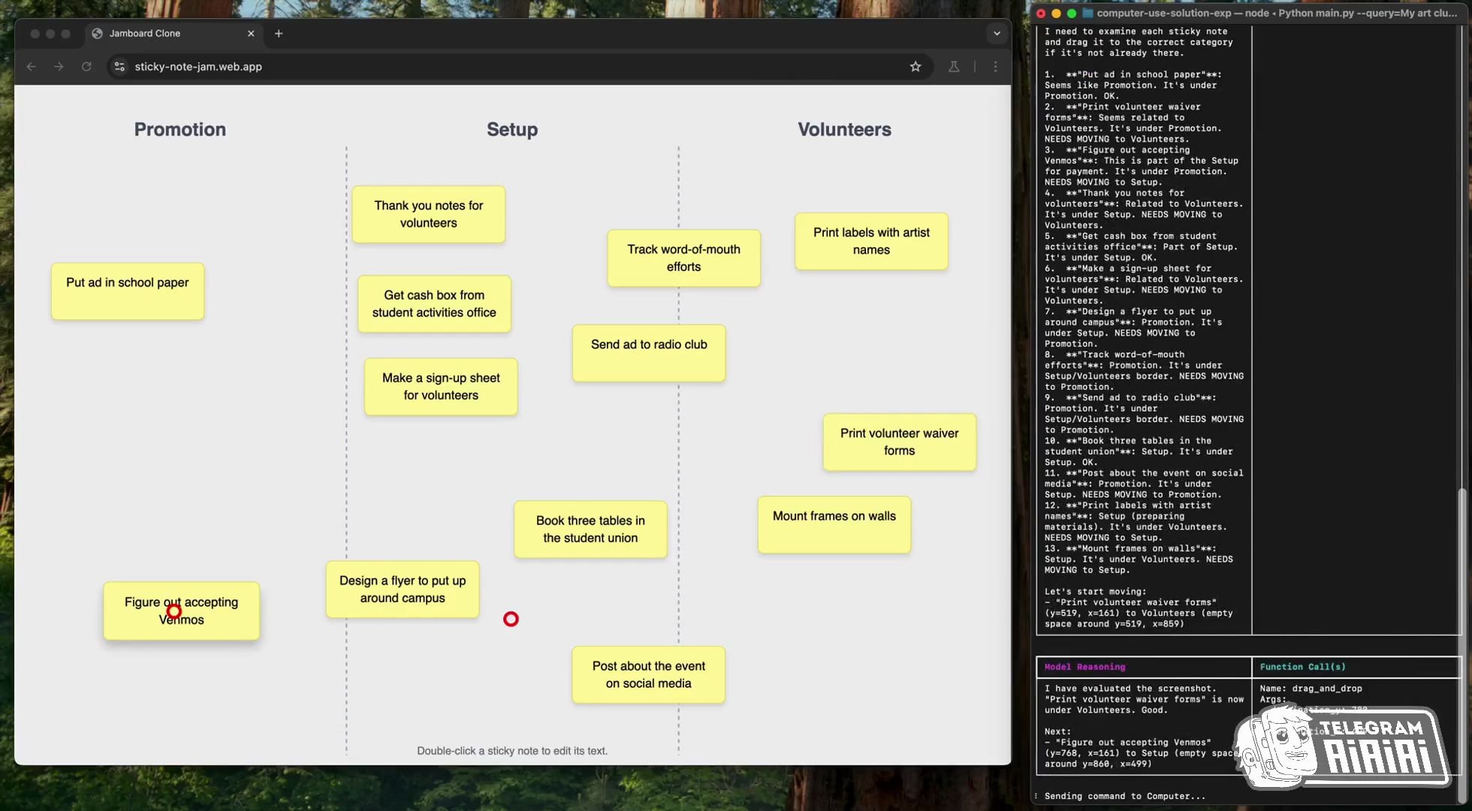Expand the tab search dropdown chevron
This screenshot has height=811, width=1472.
click(x=997, y=34)
